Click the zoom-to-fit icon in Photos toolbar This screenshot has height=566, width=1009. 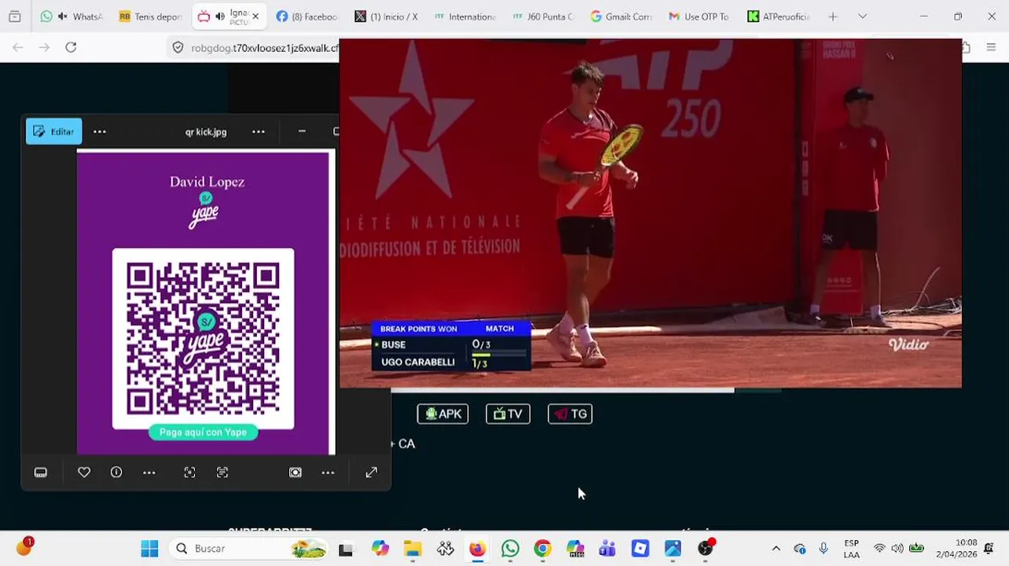189,472
